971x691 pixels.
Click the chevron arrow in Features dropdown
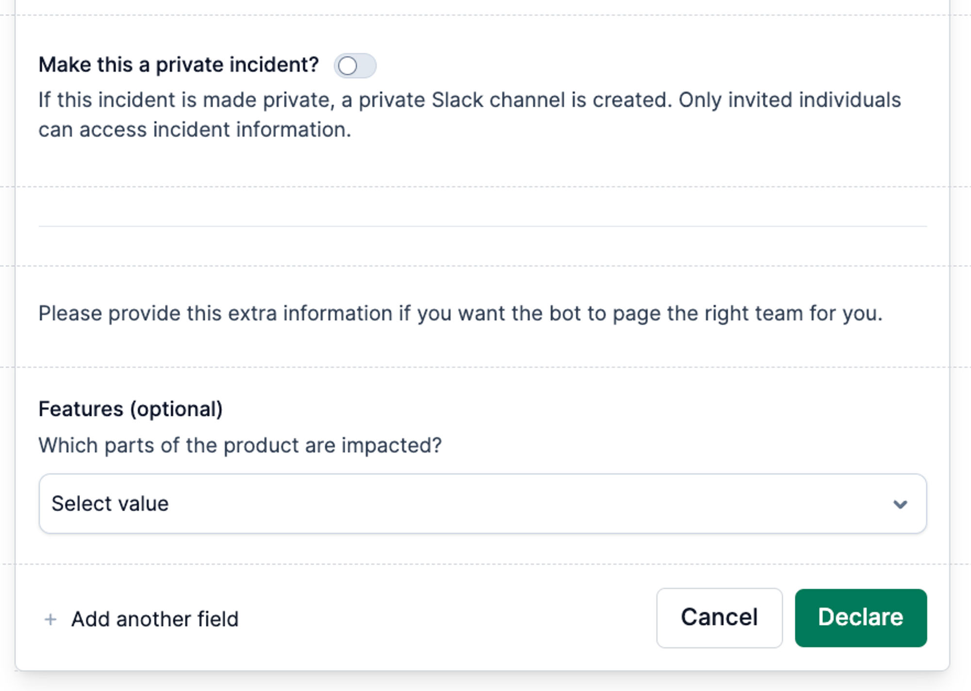pyautogui.click(x=900, y=504)
